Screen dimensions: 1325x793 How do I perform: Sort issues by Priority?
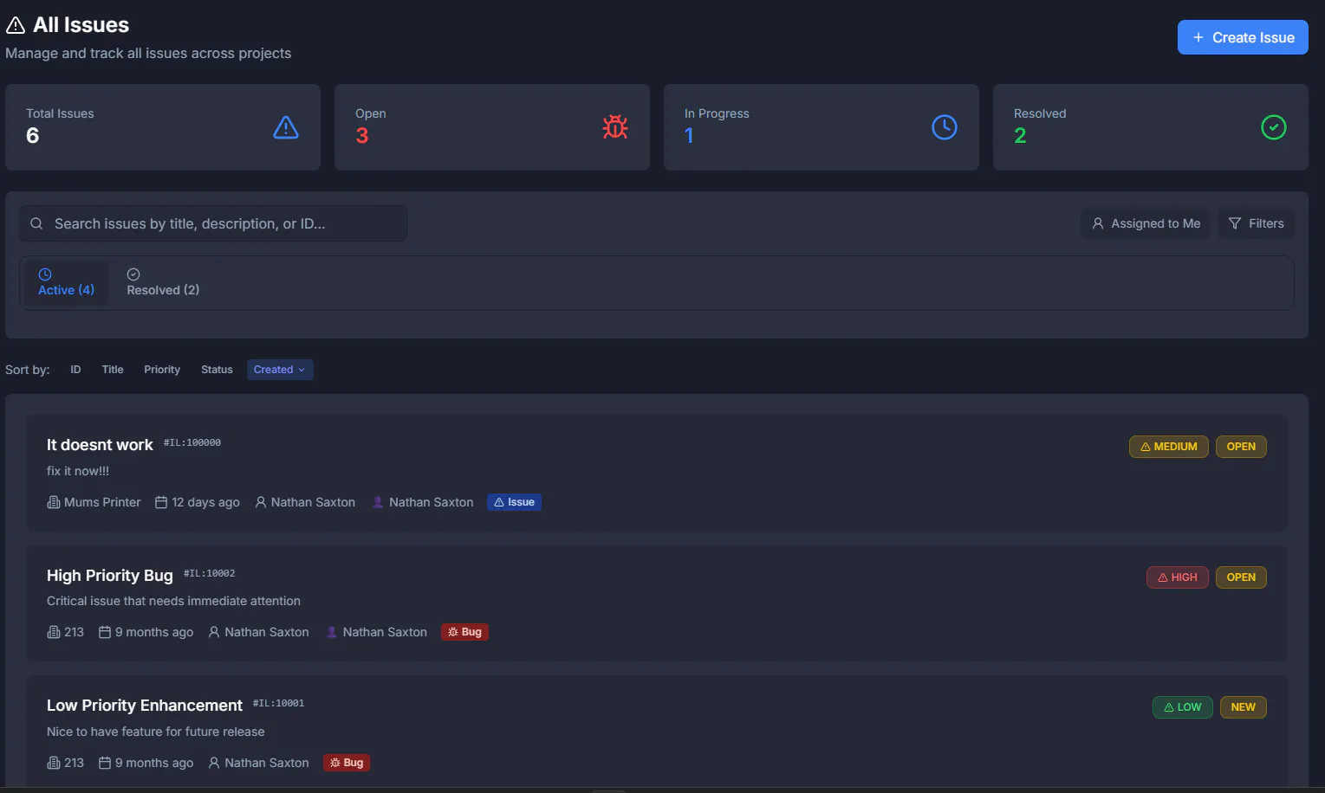tap(162, 370)
